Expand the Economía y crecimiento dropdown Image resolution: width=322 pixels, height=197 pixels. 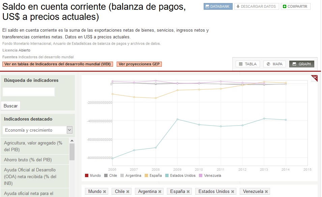point(69,130)
